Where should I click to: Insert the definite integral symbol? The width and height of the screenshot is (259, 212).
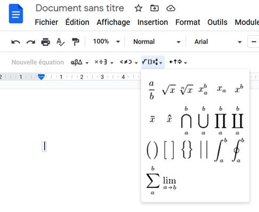coord(221,150)
